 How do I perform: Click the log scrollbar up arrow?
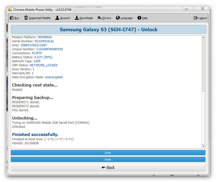pyautogui.click(x=203, y=37)
